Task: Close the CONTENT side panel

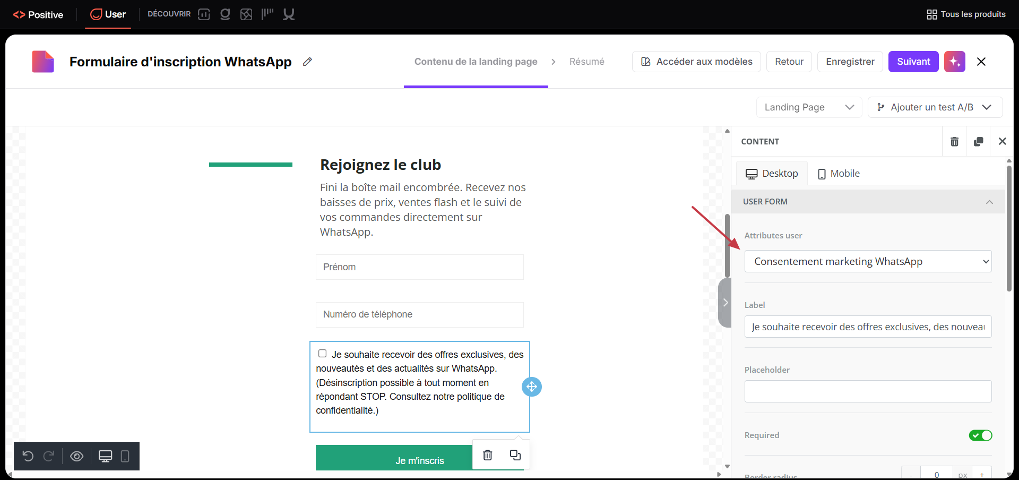Action: [x=1002, y=141]
